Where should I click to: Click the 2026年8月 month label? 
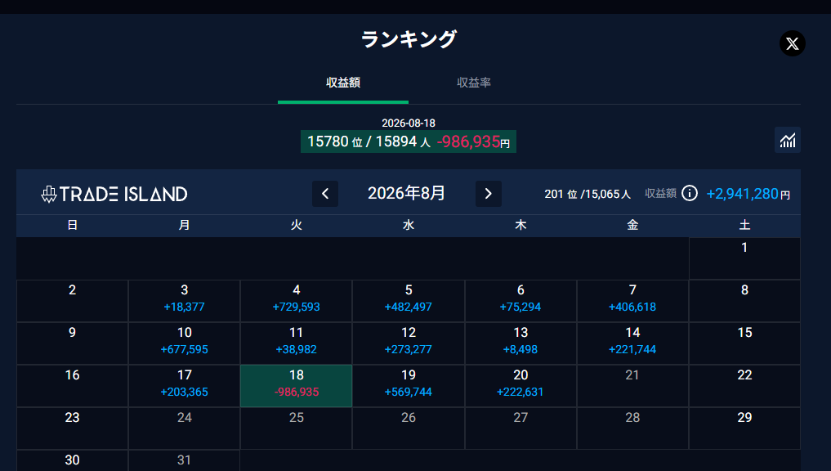pyautogui.click(x=406, y=193)
